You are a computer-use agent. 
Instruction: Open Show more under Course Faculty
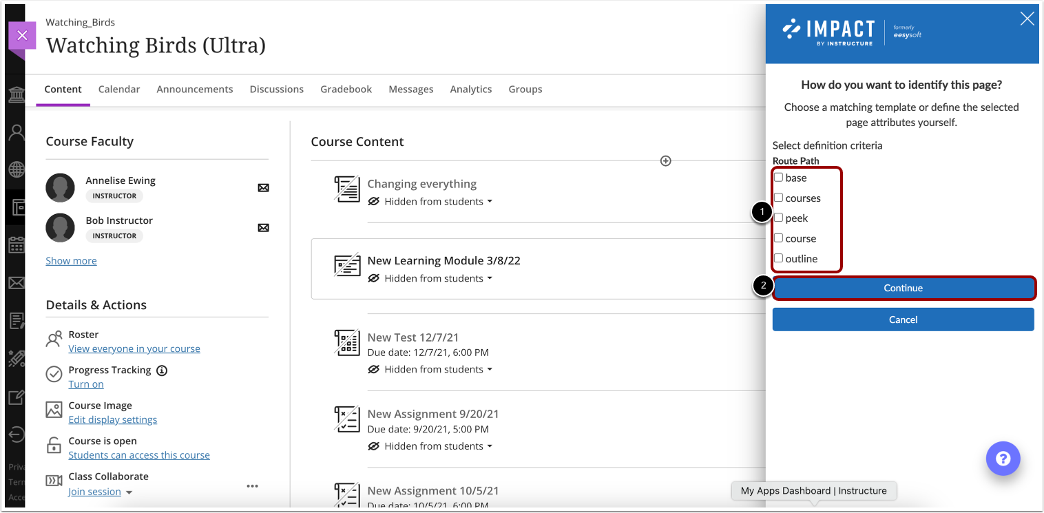(71, 260)
